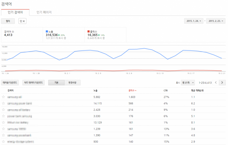This screenshot has width=228, height=145.
Task: Star the query row with 930 impressions
Action: [x=3, y=141]
